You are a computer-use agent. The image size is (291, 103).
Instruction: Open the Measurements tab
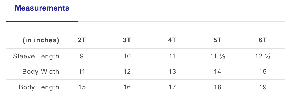click(x=42, y=8)
